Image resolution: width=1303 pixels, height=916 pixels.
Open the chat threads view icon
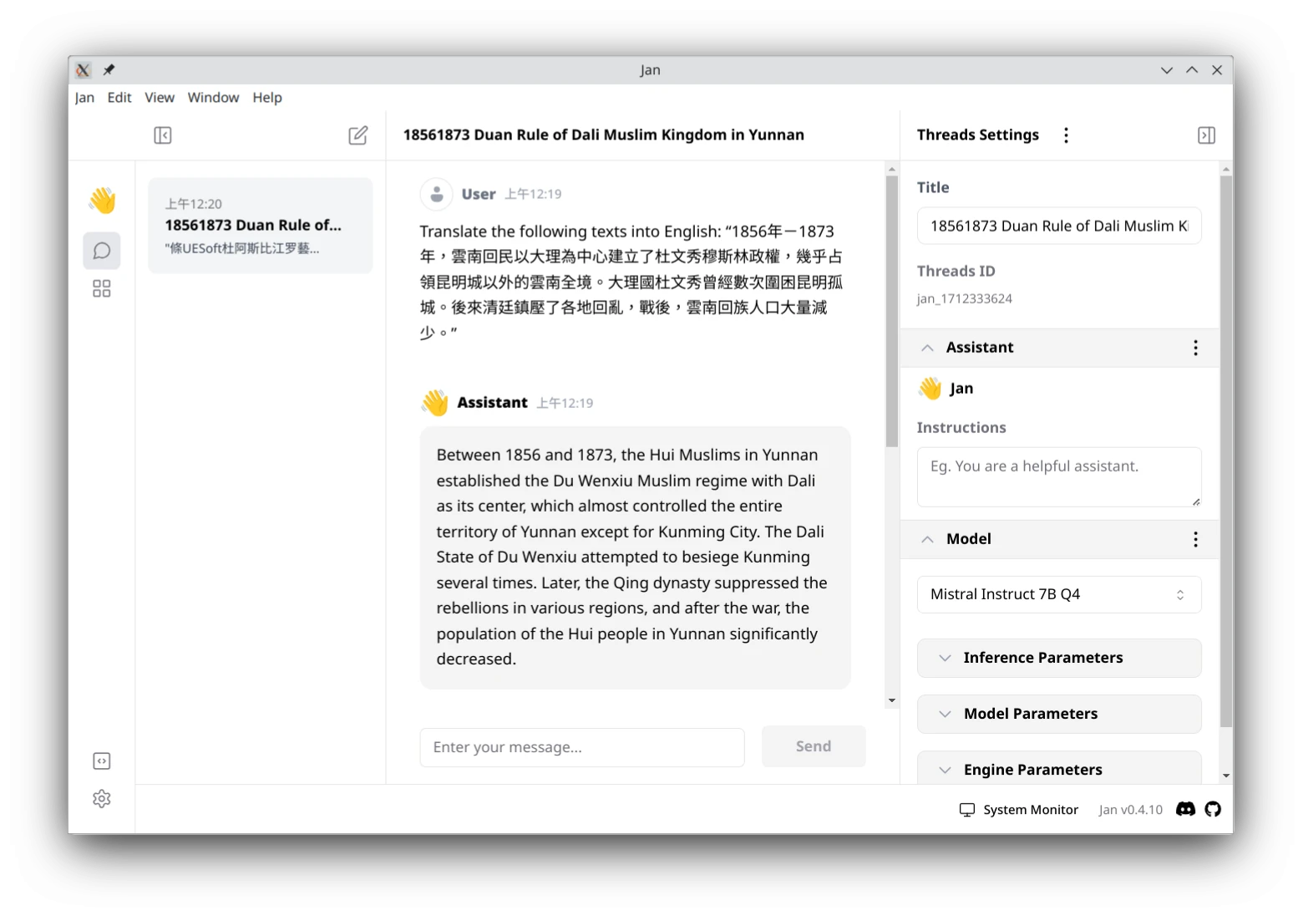click(102, 251)
